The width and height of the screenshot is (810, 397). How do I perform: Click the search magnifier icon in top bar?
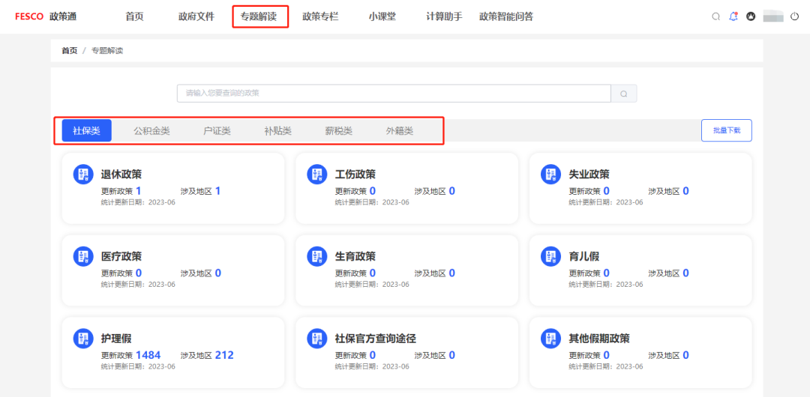click(x=715, y=16)
